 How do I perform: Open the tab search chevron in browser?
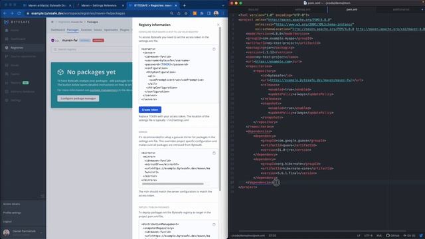click(x=223, y=5)
